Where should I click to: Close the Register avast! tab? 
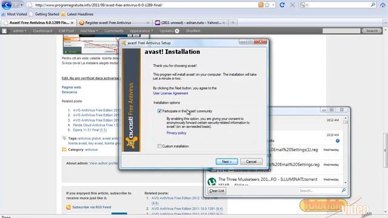(148, 23)
